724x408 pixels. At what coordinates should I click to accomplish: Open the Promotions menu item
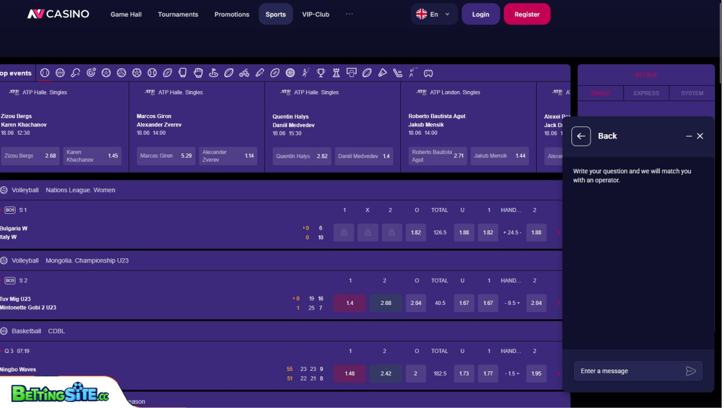point(232,14)
